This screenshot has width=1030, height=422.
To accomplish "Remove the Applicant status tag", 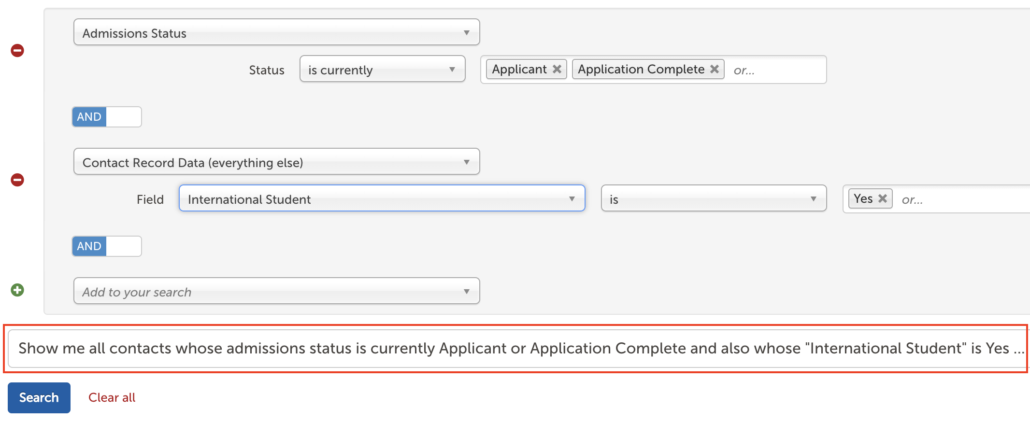I will pyautogui.click(x=557, y=69).
